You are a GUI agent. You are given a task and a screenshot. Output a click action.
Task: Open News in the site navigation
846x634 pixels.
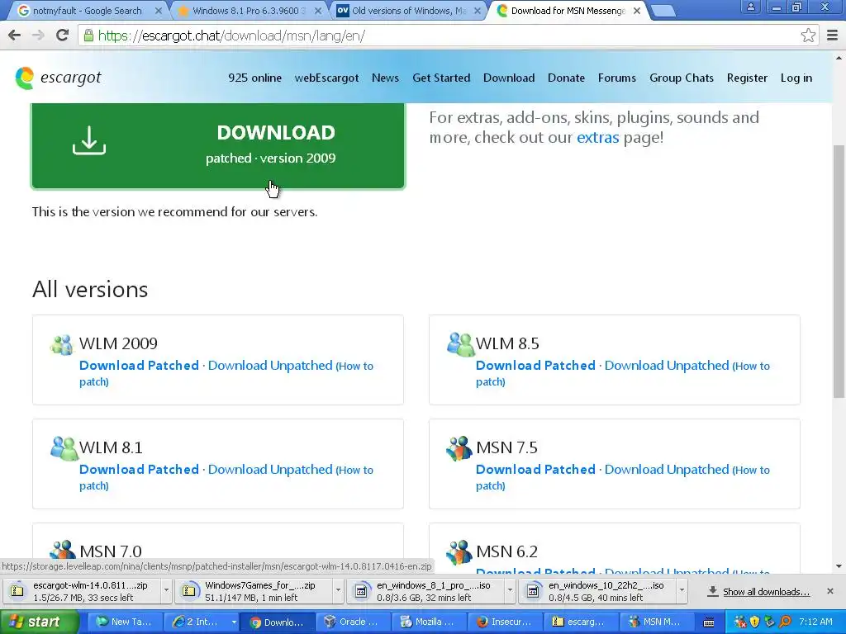coord(385,78)
